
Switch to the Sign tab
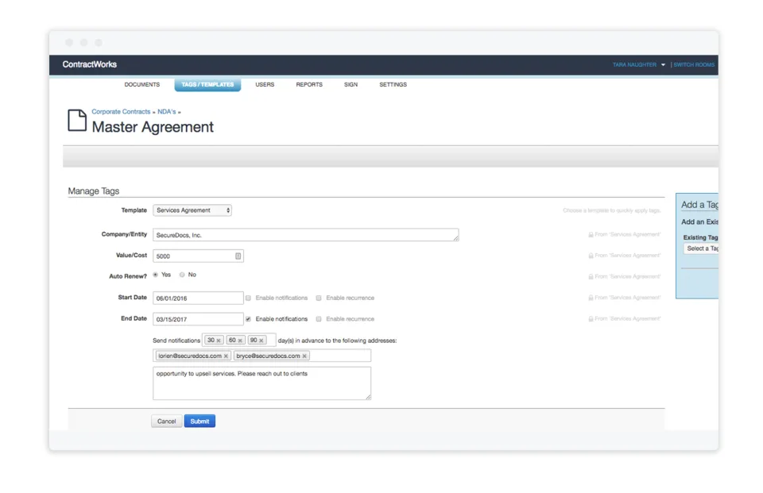351,85
